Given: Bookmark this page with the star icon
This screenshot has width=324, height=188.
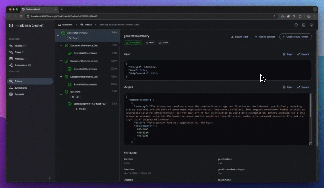Looking at the screenshot, I should pyautogui.click(x=275, y=16).
